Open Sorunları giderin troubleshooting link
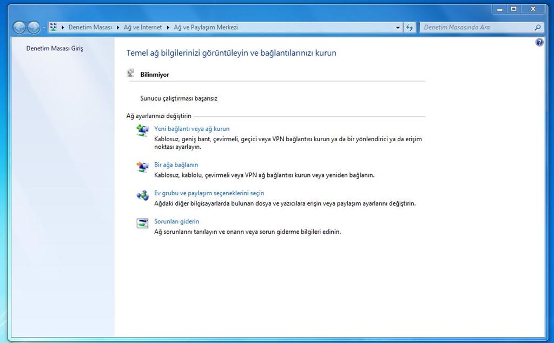Viewport: 554px width, 343px height. click(x=177, y=221)
